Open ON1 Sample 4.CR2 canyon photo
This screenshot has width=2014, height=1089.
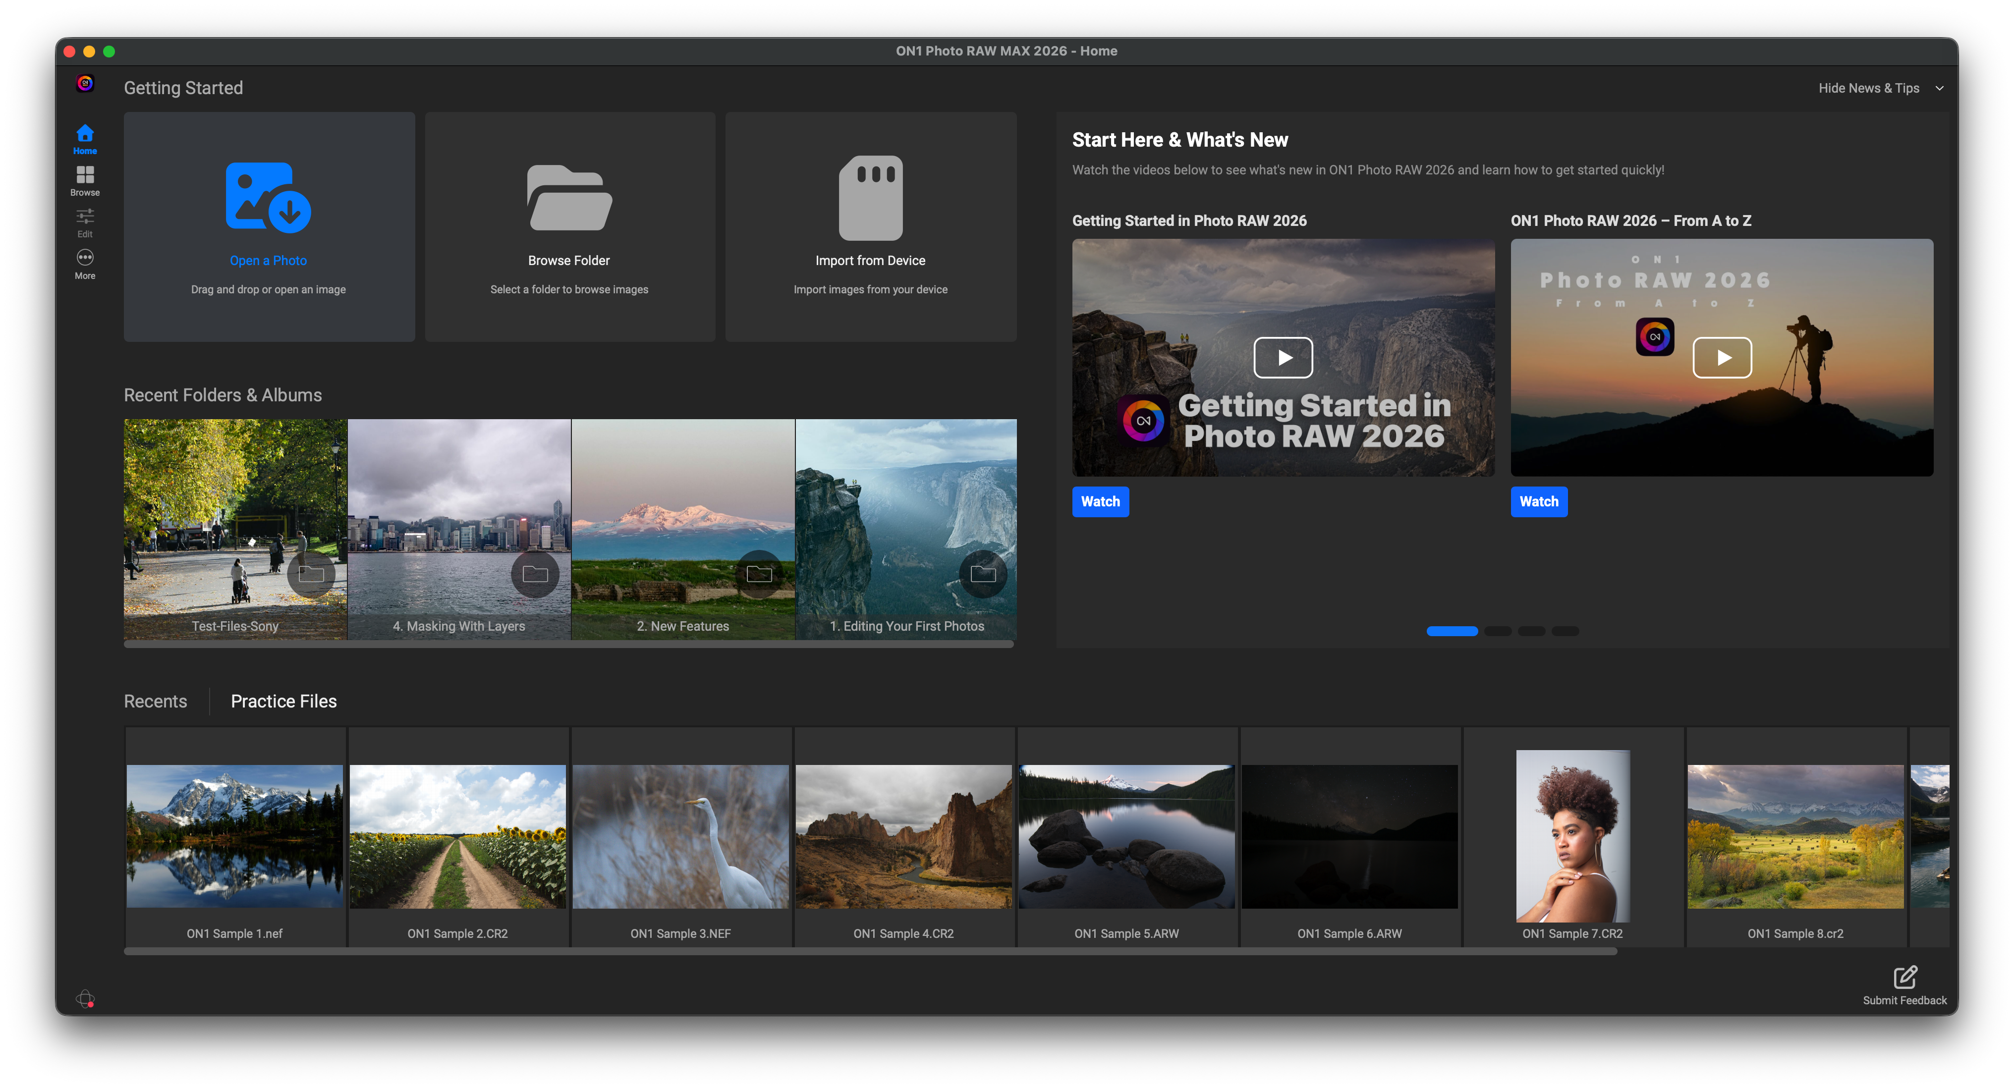tap(903, 836)
